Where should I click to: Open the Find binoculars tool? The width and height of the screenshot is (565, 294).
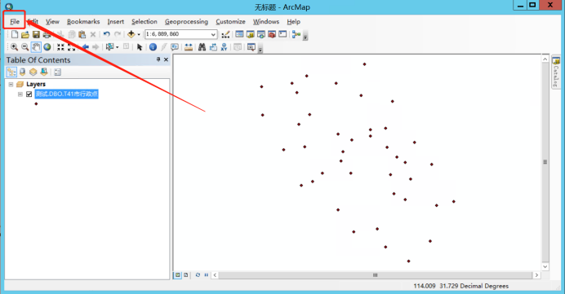202,47
